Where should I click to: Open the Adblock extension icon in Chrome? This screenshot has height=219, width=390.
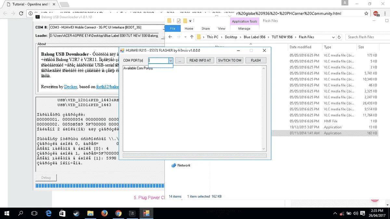click(x=376, y=14)
